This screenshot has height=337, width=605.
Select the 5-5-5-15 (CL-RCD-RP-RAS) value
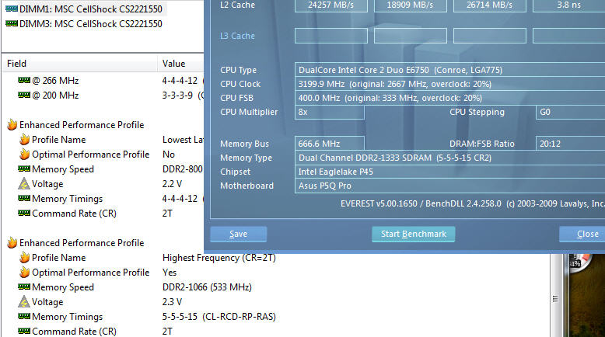(x=219, y=317)
